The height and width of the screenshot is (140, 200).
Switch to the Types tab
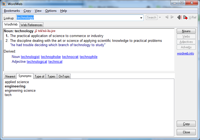click(51, 76)
